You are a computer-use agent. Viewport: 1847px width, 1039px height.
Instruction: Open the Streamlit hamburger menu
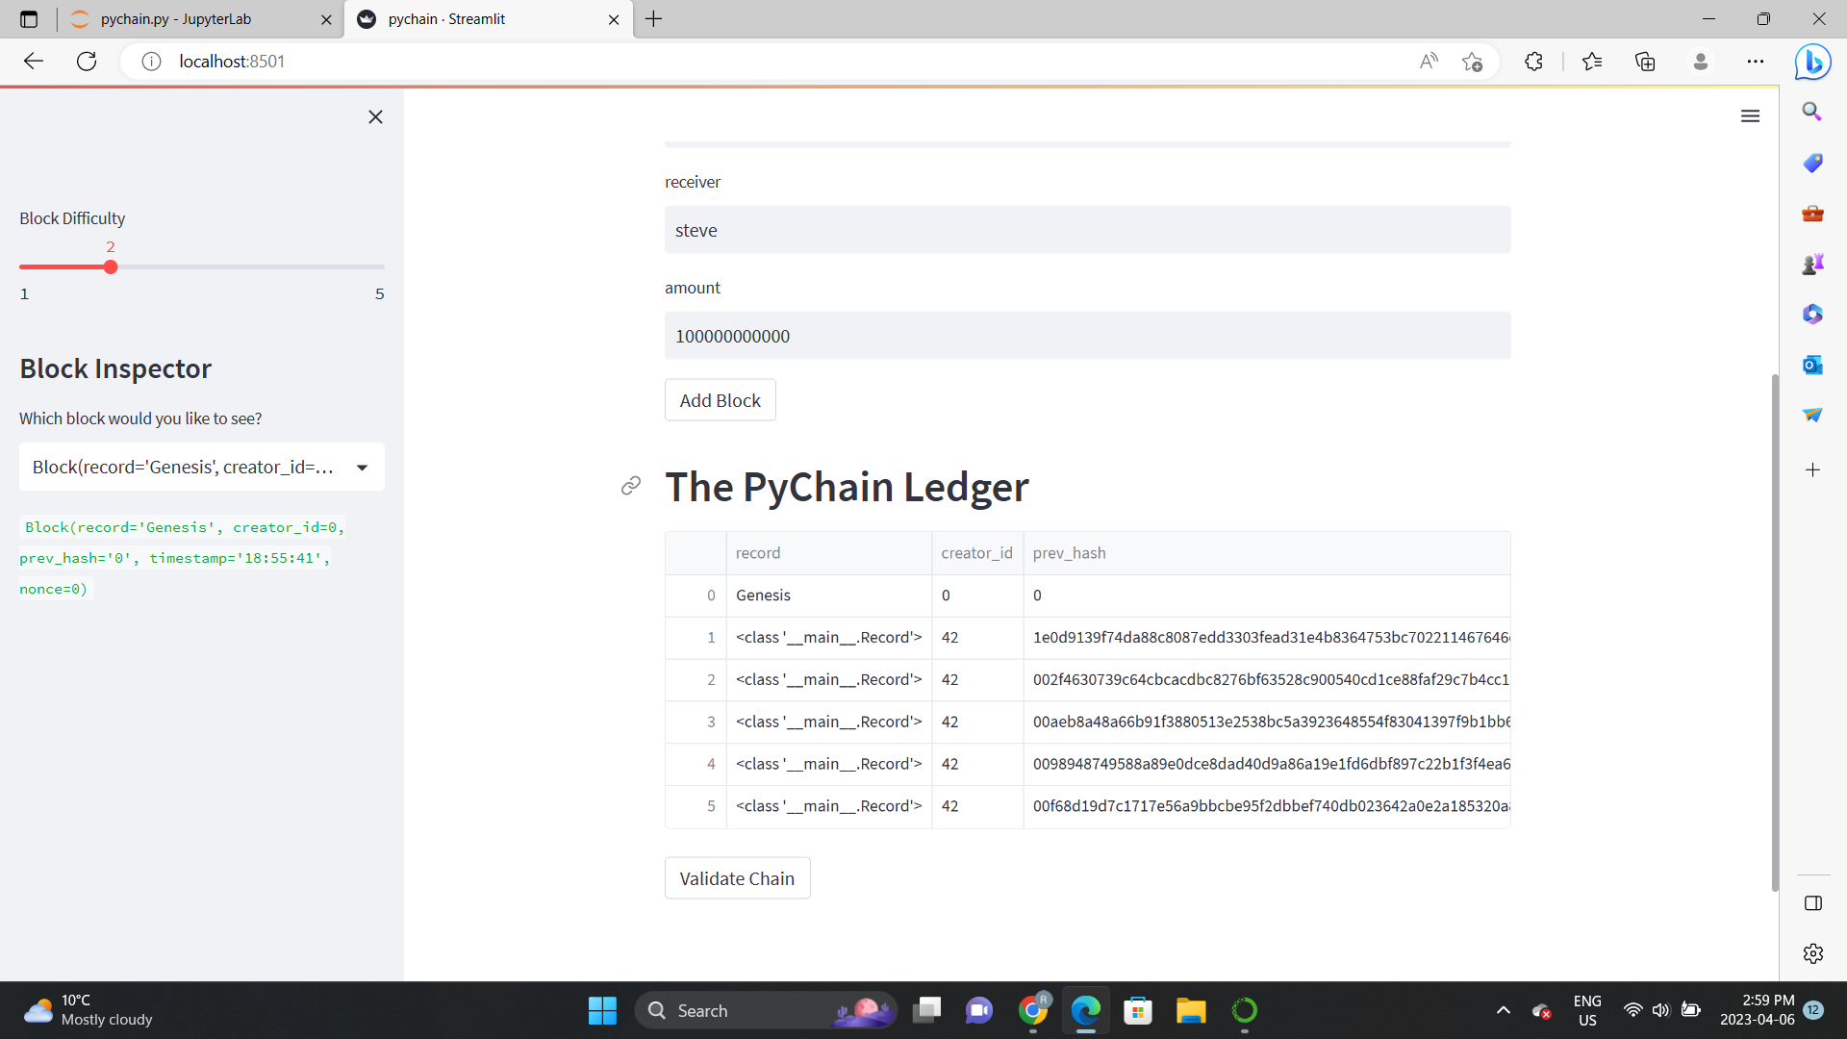(x=1750, y=115)
